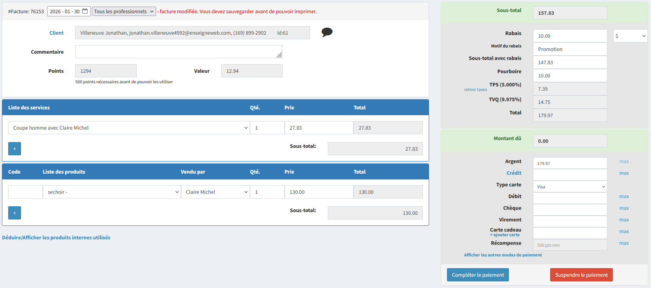
Task: Click the product code field
Action: (x=25, y=192)
